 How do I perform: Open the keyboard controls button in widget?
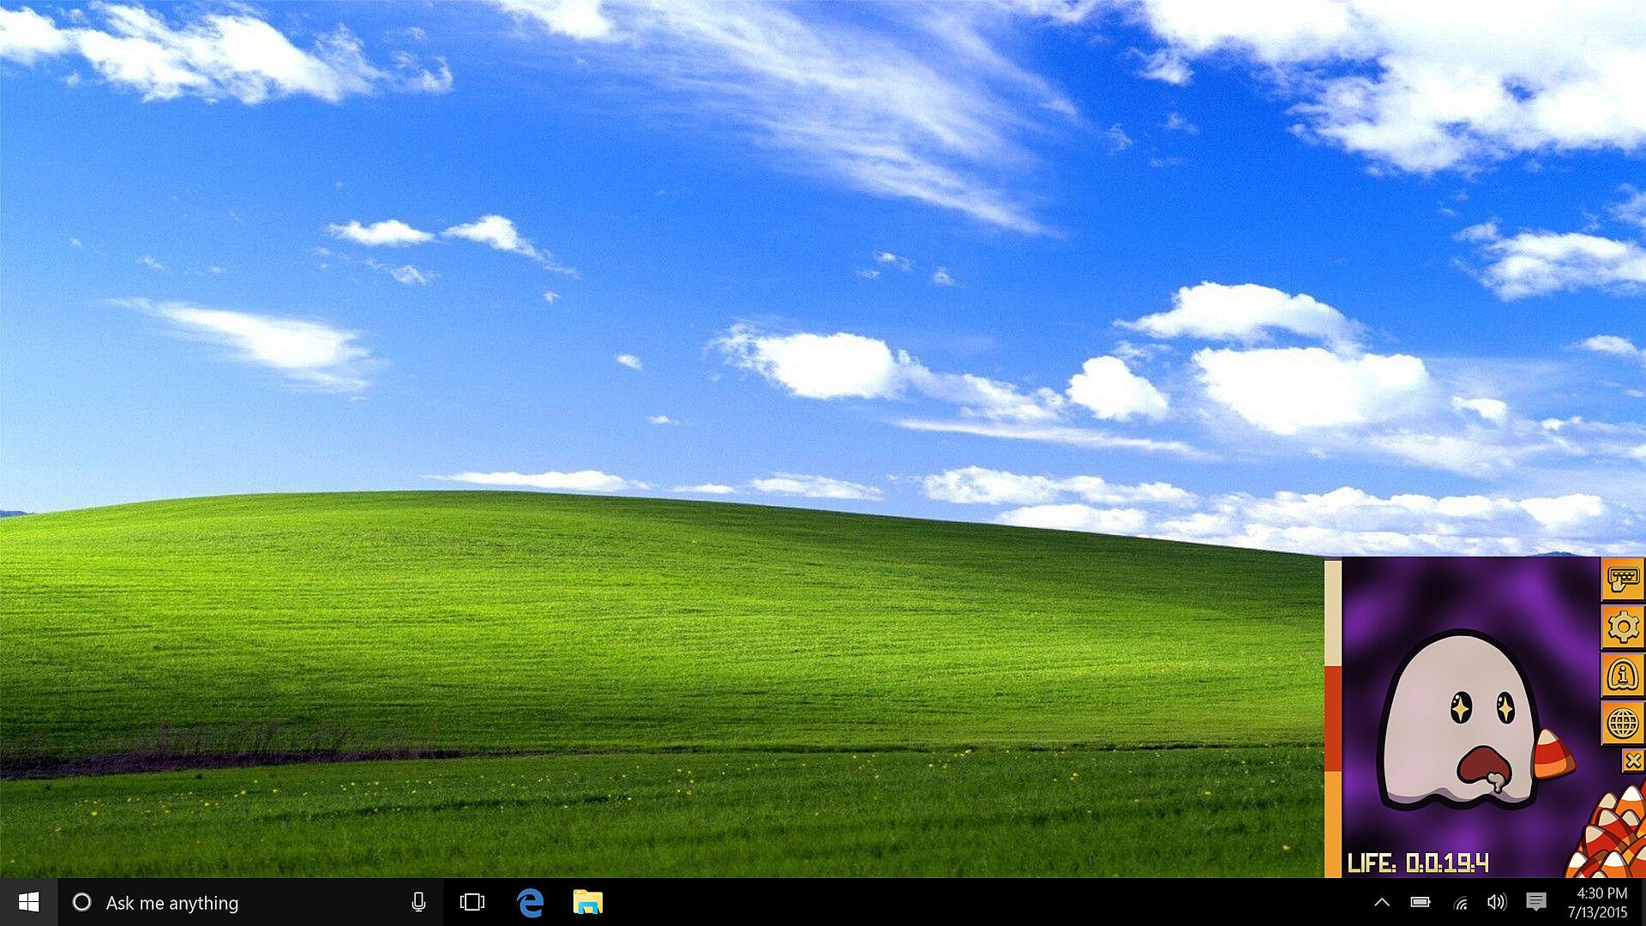click(1622, 580)
